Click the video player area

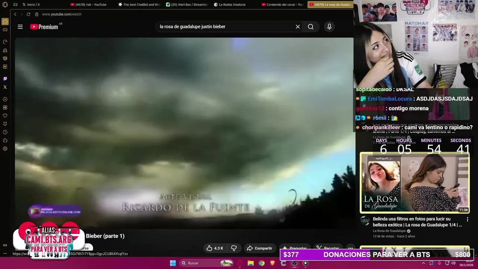tap(184, 133)
